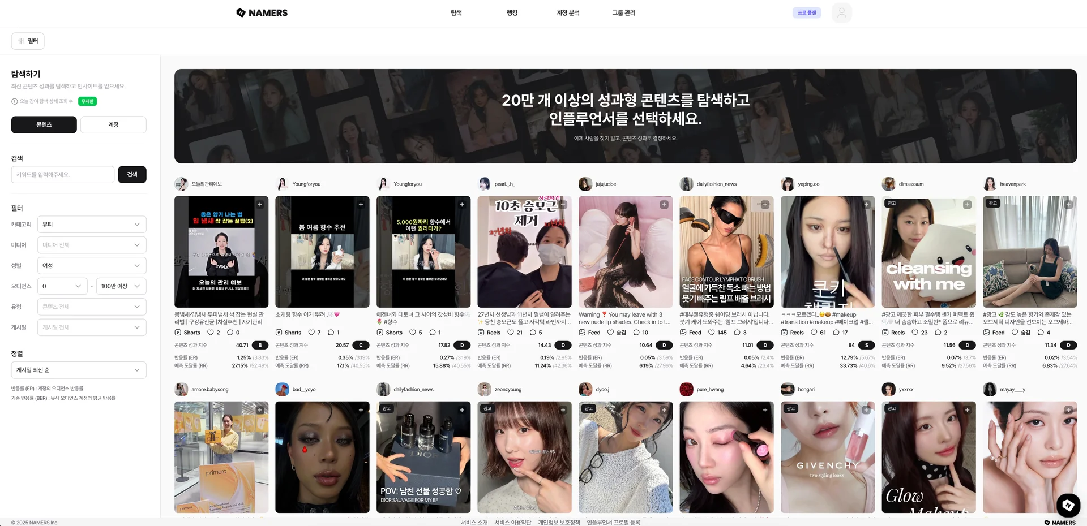Switch to the 콘텐츠 toggle
Viewport: 1087px width, 526px height.
[x=44, y=124]
